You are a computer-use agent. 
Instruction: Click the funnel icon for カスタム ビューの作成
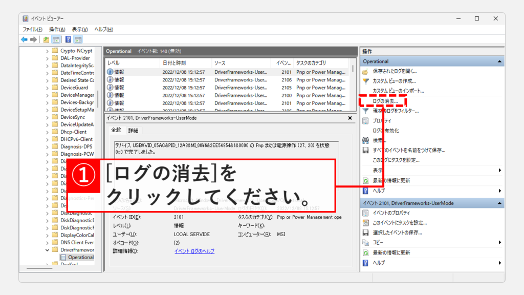[365, 81]
